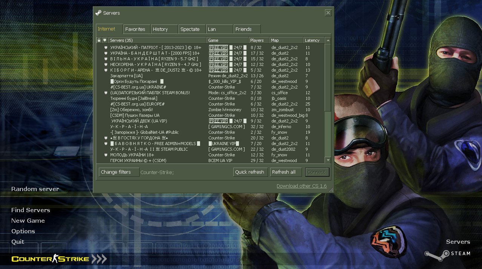Screen dimensions: 482x269
Task: Click the shield icon of БАВОВНЯТКО server
Action: tap(106, 144)
